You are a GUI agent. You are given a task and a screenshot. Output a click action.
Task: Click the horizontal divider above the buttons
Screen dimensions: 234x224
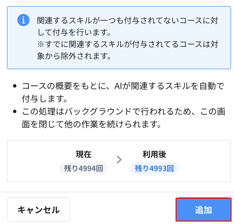117,192
